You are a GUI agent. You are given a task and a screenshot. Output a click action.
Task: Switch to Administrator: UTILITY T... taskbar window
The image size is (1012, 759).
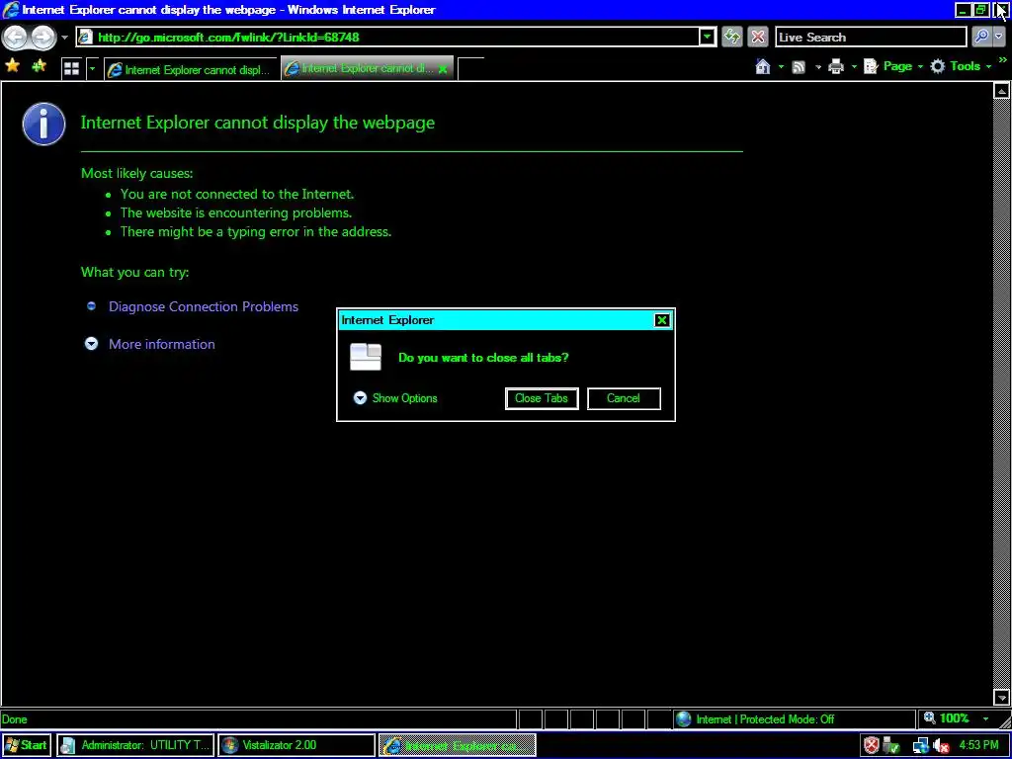(135, 745)
